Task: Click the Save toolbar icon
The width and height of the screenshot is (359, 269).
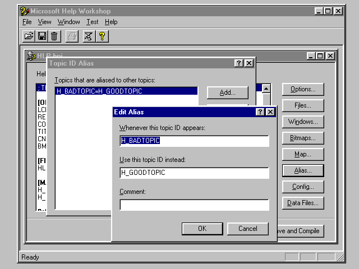Action: pos(42,36)
